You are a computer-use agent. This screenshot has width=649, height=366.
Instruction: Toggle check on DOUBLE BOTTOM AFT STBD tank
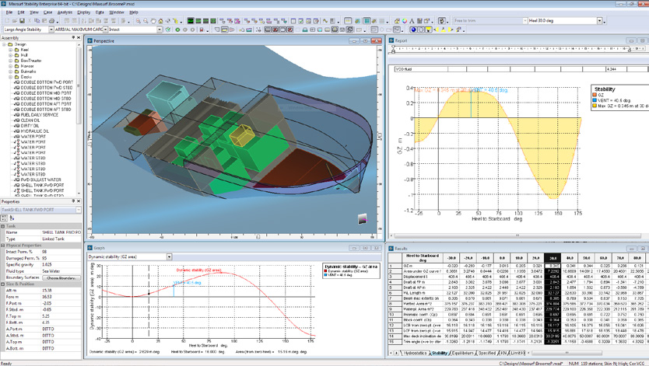16,110
